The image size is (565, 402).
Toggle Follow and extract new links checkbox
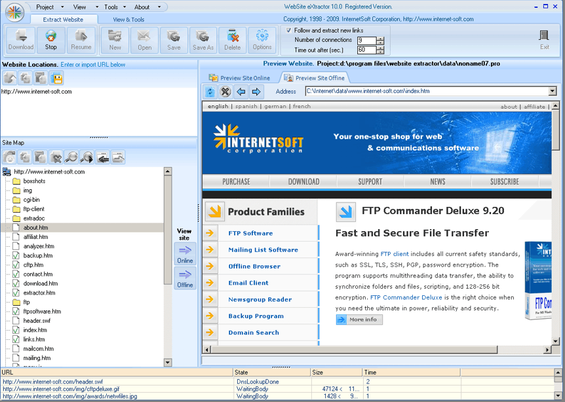pyautogui.click(x=289, y=30)
